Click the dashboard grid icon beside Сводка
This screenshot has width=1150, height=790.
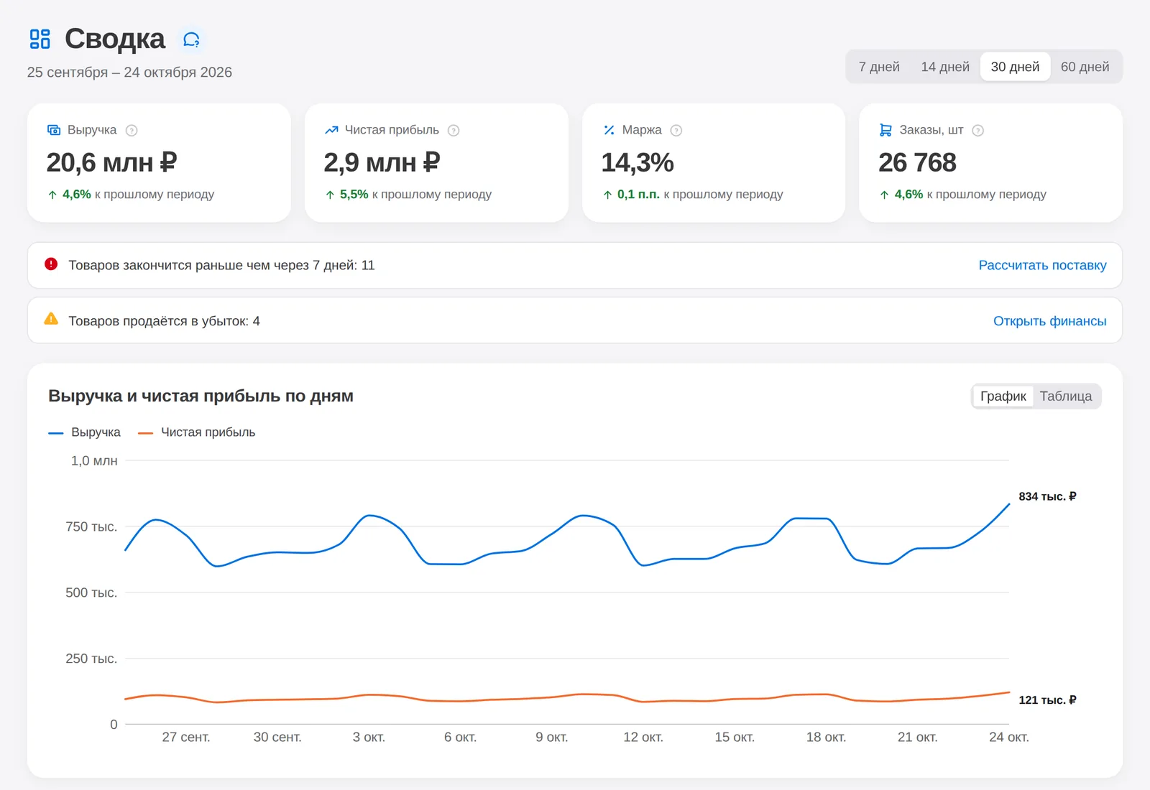point(40,39)
